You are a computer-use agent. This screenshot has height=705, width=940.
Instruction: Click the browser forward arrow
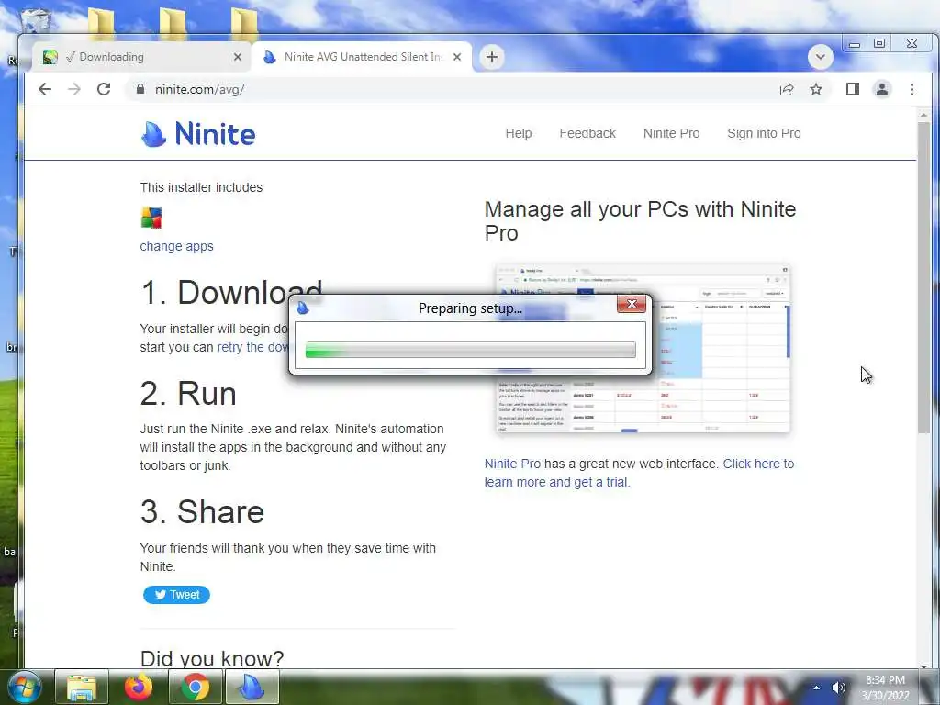74,89
